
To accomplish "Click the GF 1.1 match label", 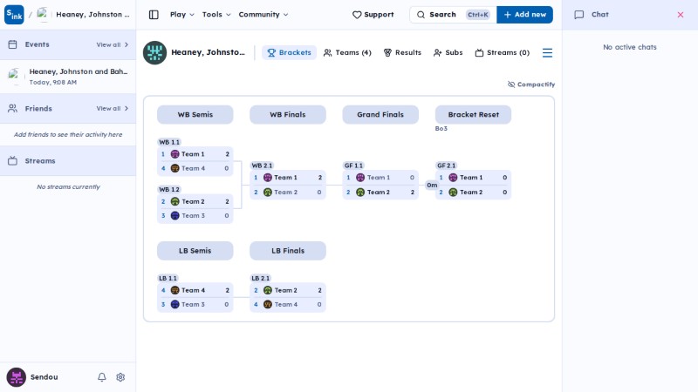I will [354, 166].
